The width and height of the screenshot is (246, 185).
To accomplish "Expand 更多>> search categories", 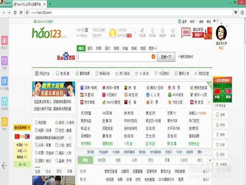I will point(153,48).
